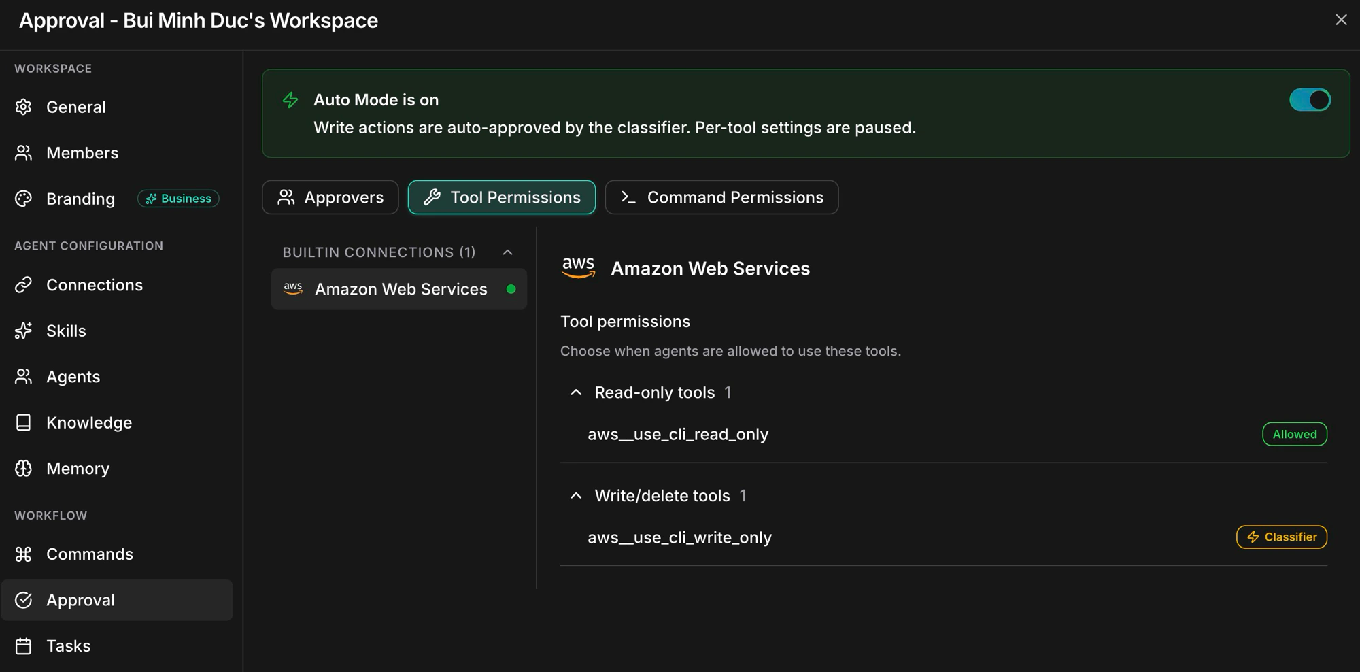Click the Commands command-key icon
The height and width of the screenshot is (672, 1360).
(24, 554)
